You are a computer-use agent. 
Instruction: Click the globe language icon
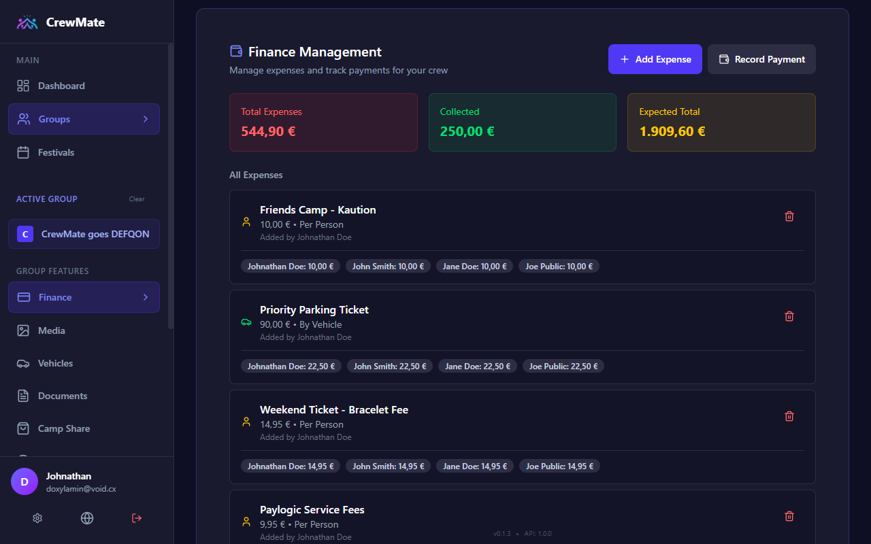point(87,518)
